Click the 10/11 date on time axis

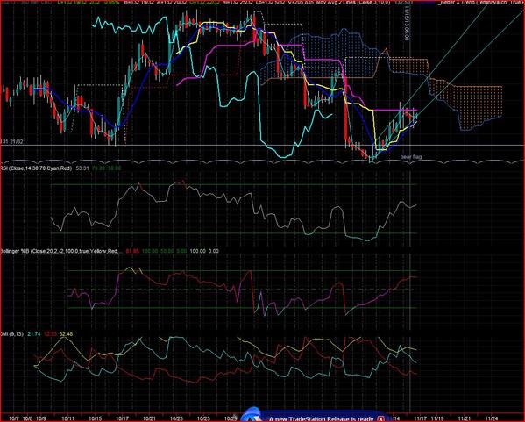68,418
